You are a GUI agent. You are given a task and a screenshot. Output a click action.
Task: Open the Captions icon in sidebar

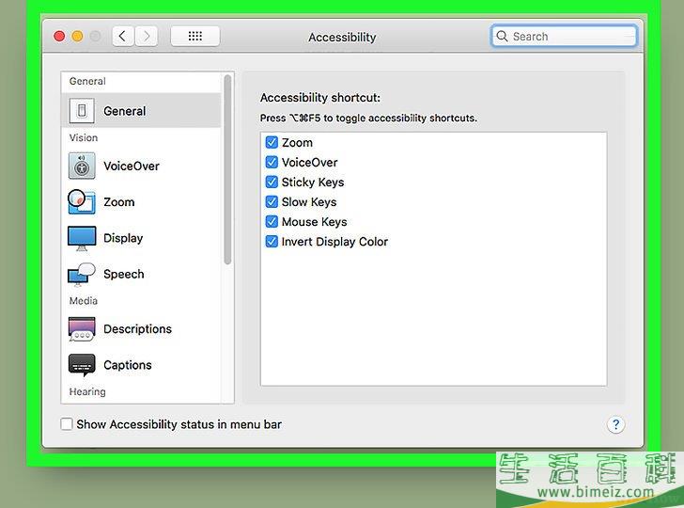[82, 365]
